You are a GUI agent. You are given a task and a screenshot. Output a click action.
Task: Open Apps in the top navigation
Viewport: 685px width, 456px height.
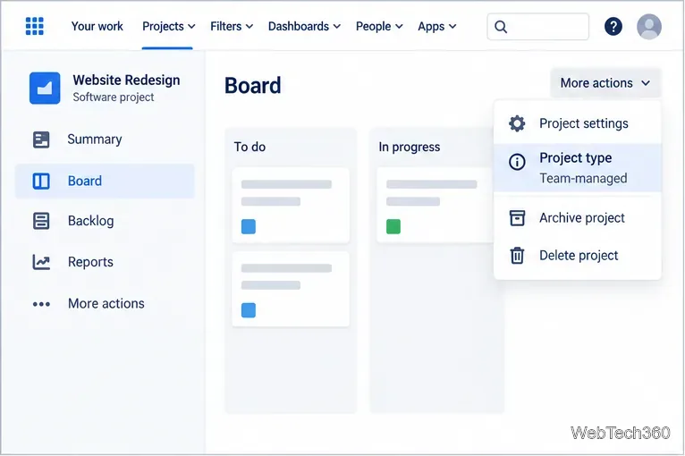tap(431, 27)
